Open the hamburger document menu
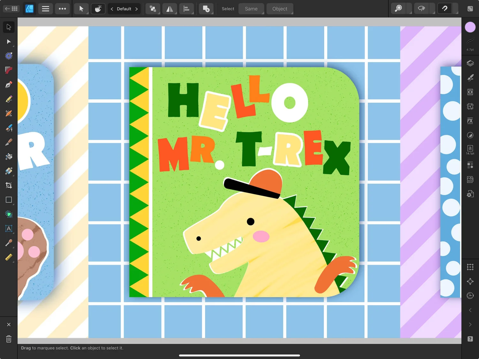 point(45,9)
